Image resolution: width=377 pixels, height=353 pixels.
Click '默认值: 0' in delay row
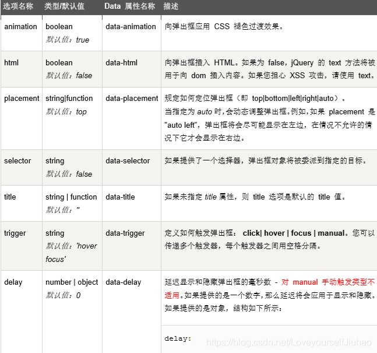pyautogui.click(x=63, y=295)
